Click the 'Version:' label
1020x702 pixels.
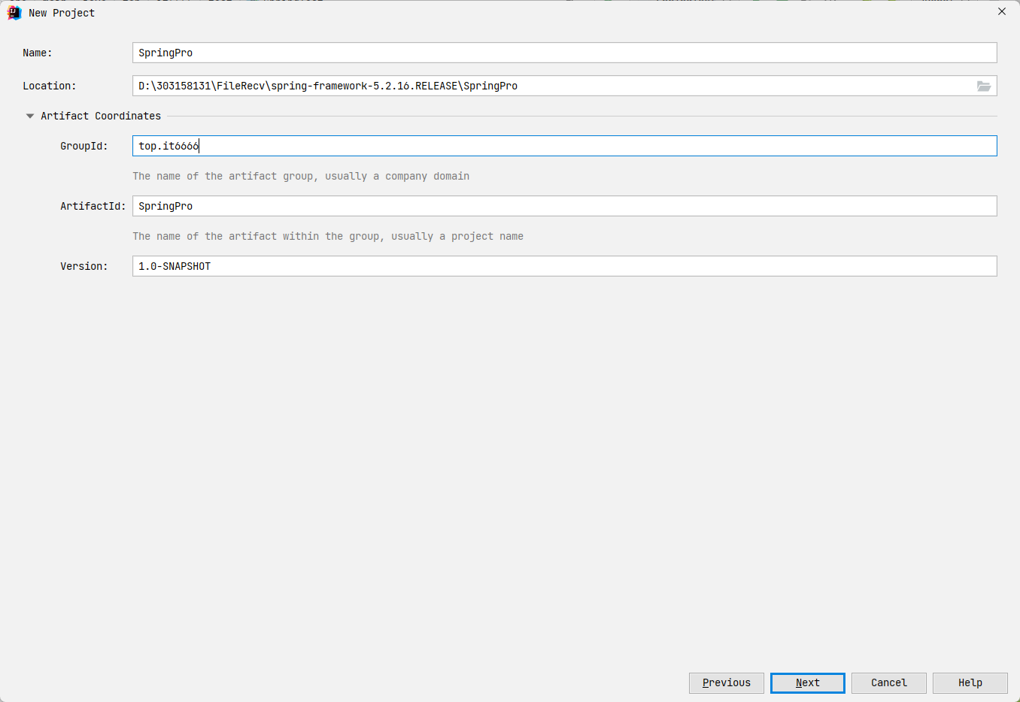(x=84, y=266)
